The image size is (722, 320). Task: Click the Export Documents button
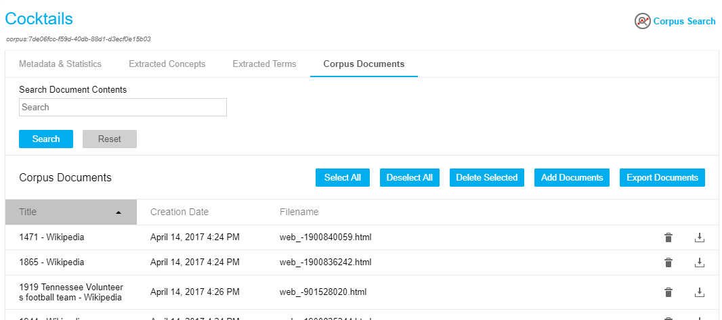coord(662,178)
